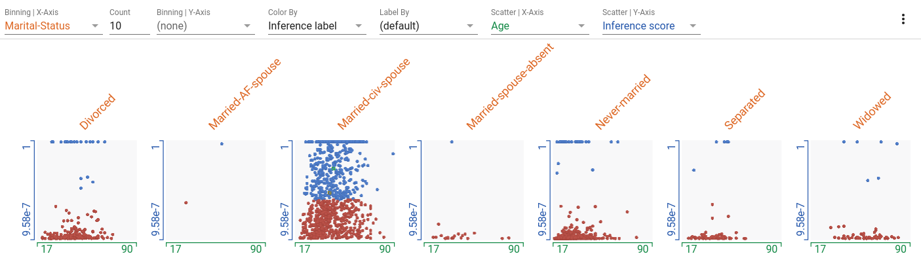Select the green point in Married-civ-spouse plot
Viewport: 921px width, 275px height.
pos(333,169)
